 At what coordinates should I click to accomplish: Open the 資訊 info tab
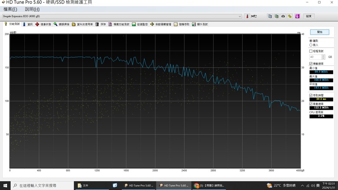click(x=28, y=24)
